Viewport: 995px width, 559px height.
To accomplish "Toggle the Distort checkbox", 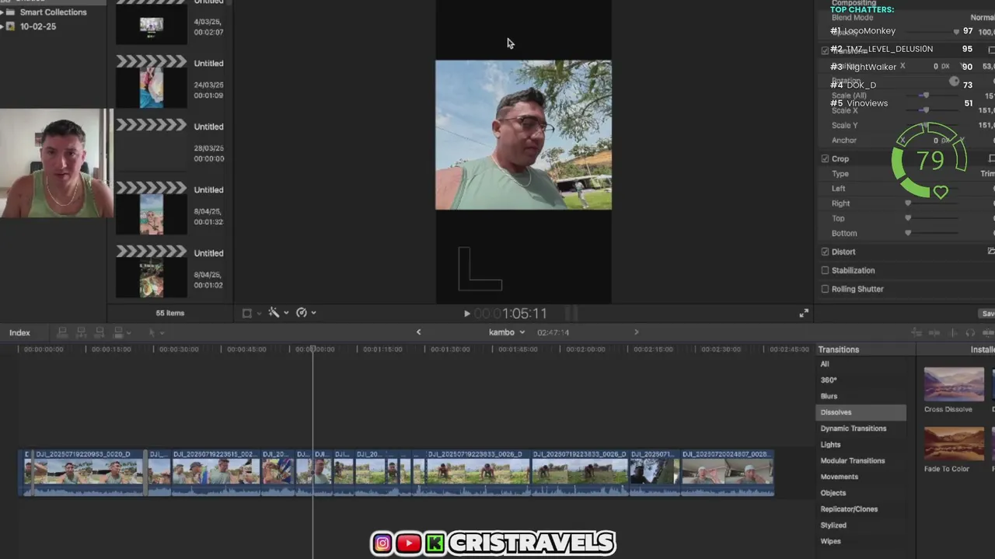I will [x=825, y=252].
